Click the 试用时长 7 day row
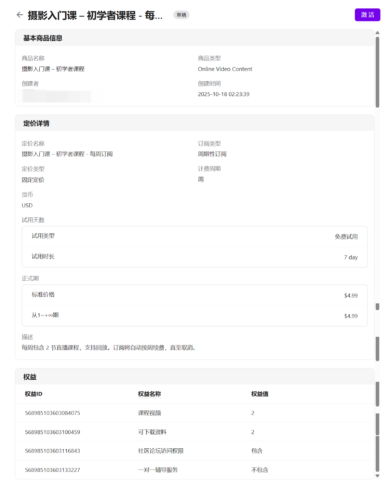The height and width of the screenshot is (488, 390). tap(195, 257)
